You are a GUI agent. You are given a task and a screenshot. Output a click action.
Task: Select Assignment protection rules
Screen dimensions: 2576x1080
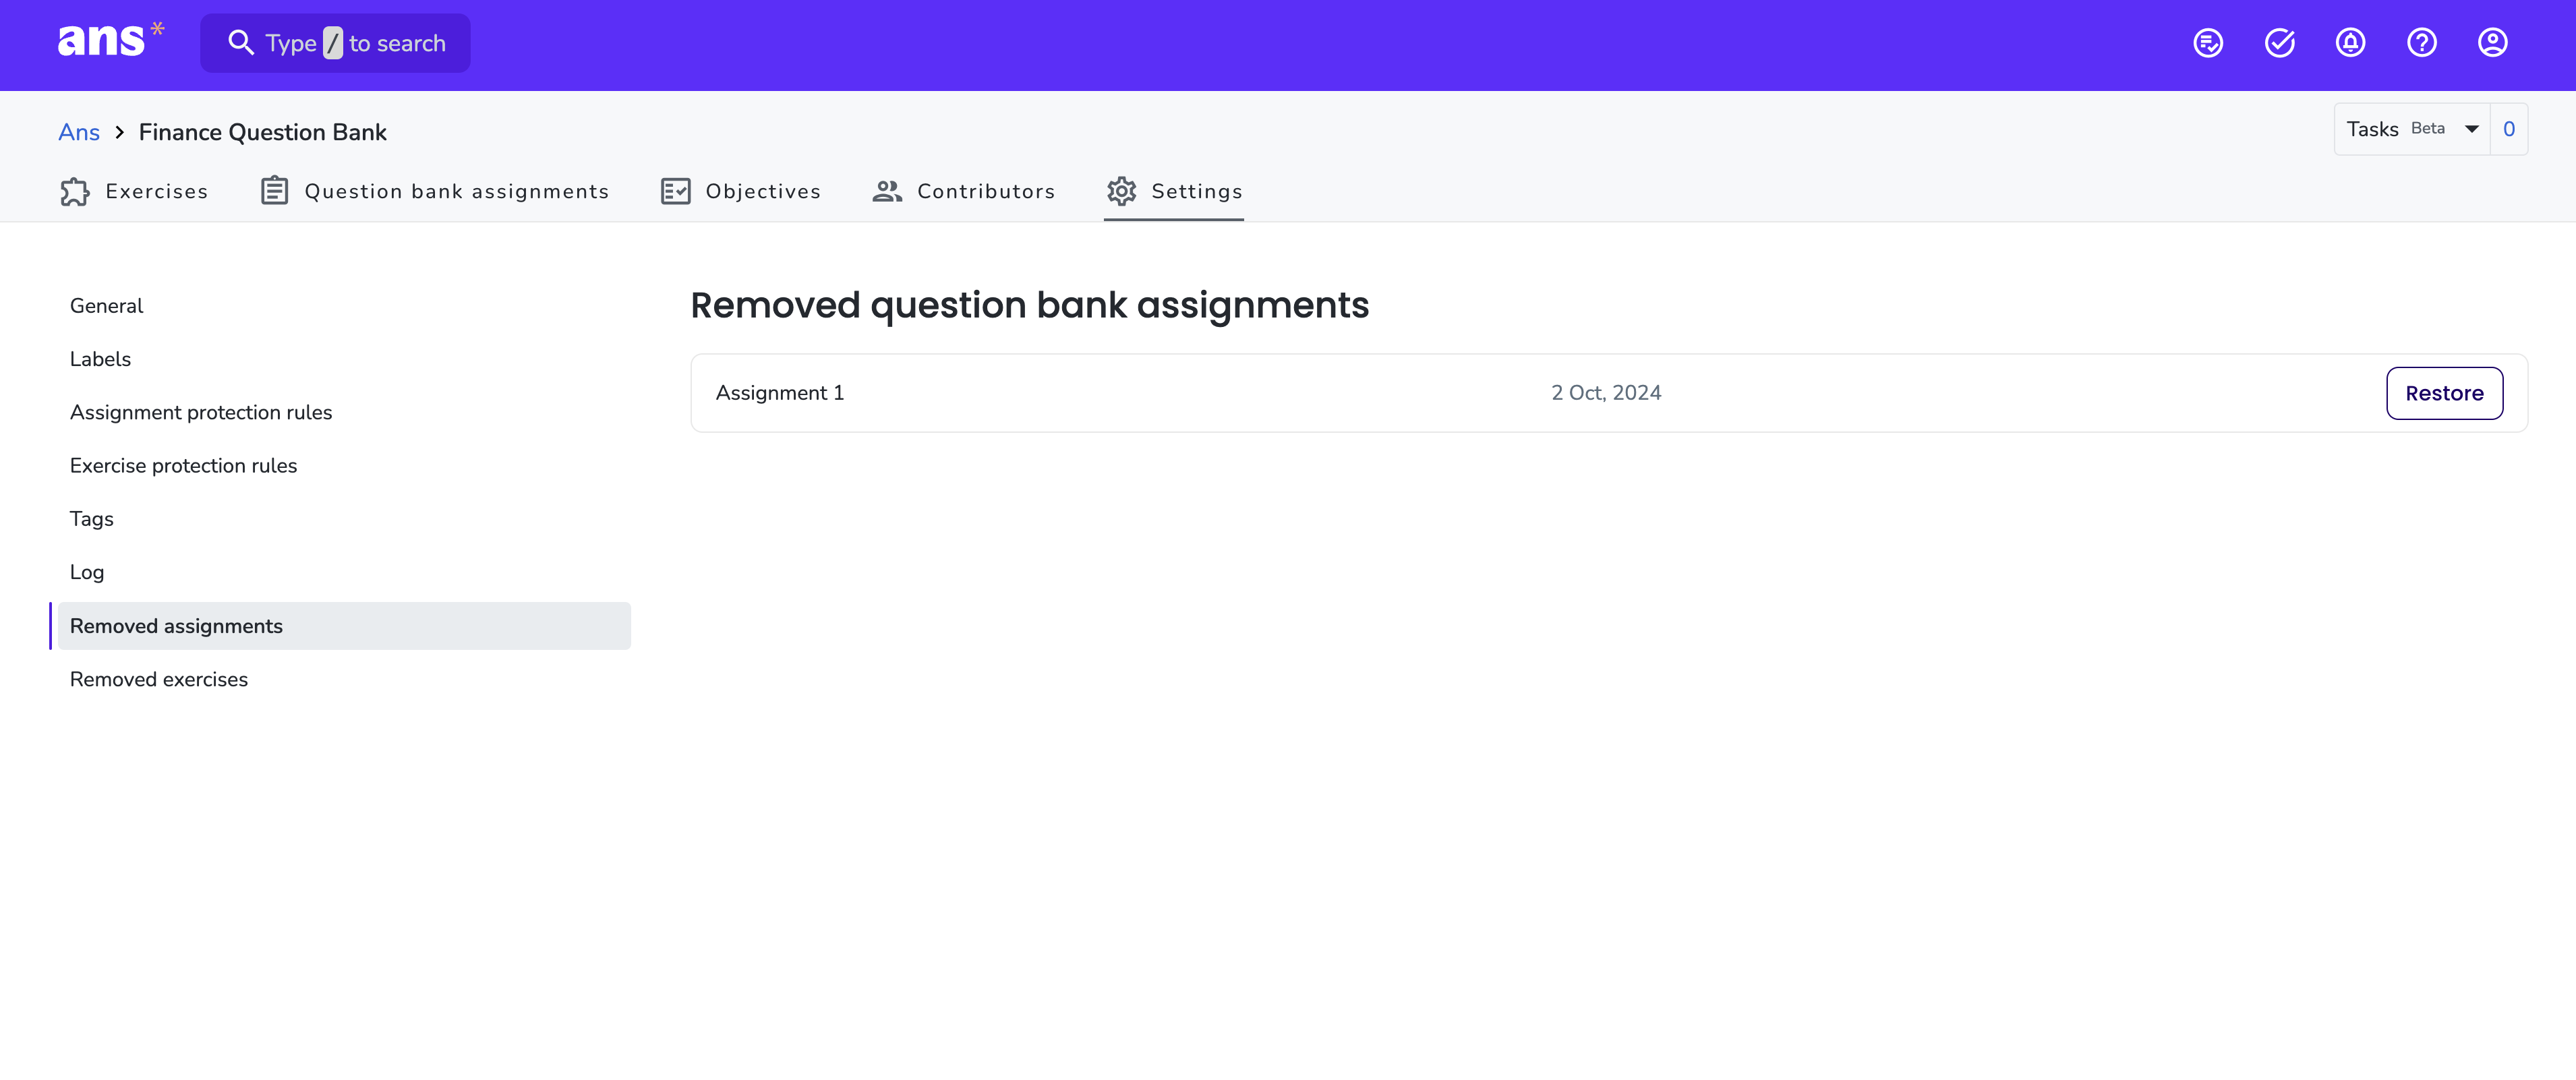[x=344, y=412]
